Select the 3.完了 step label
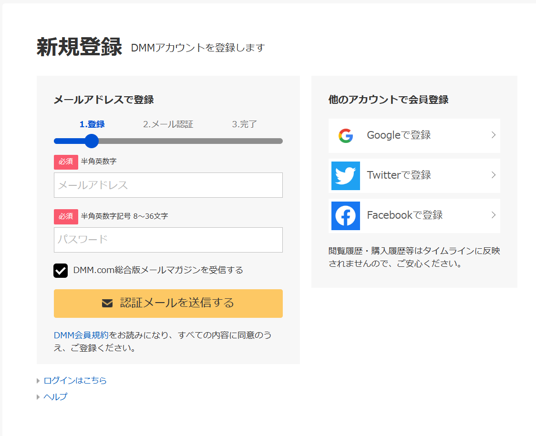Viewport: 536px width, 436px height. click(245, 124)
